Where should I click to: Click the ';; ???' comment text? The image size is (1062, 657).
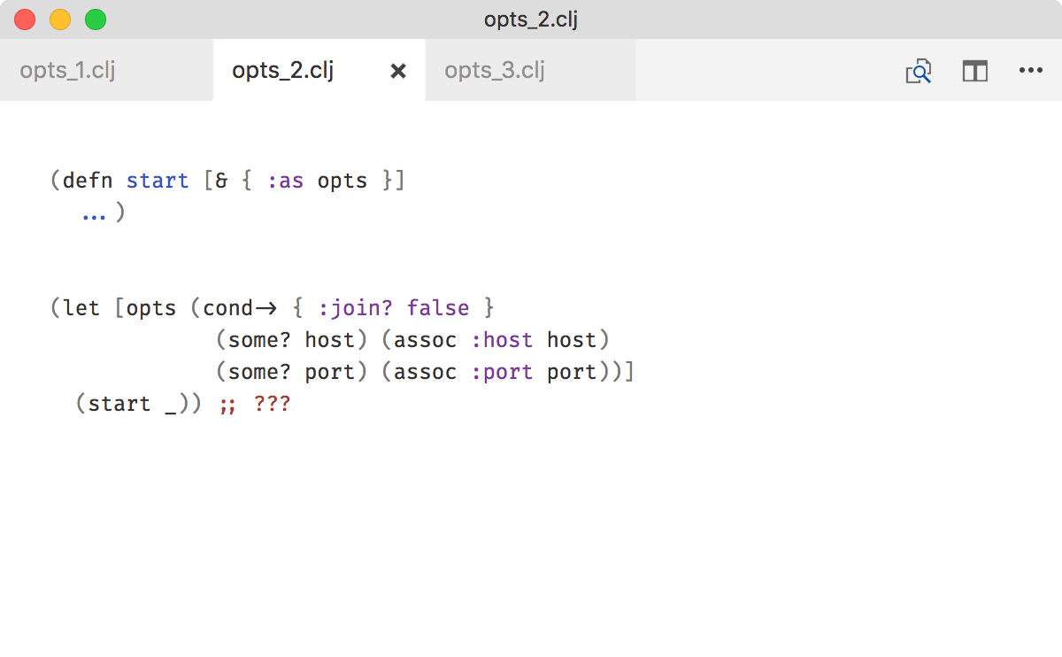coord(254,404)
